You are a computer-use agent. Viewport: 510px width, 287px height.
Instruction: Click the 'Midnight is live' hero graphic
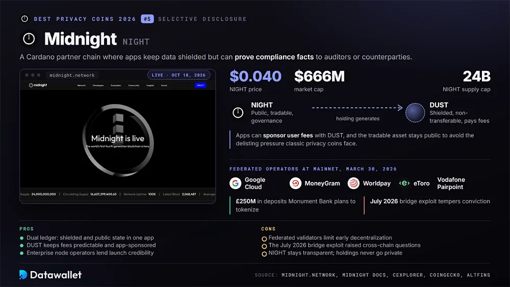point(118,140)
